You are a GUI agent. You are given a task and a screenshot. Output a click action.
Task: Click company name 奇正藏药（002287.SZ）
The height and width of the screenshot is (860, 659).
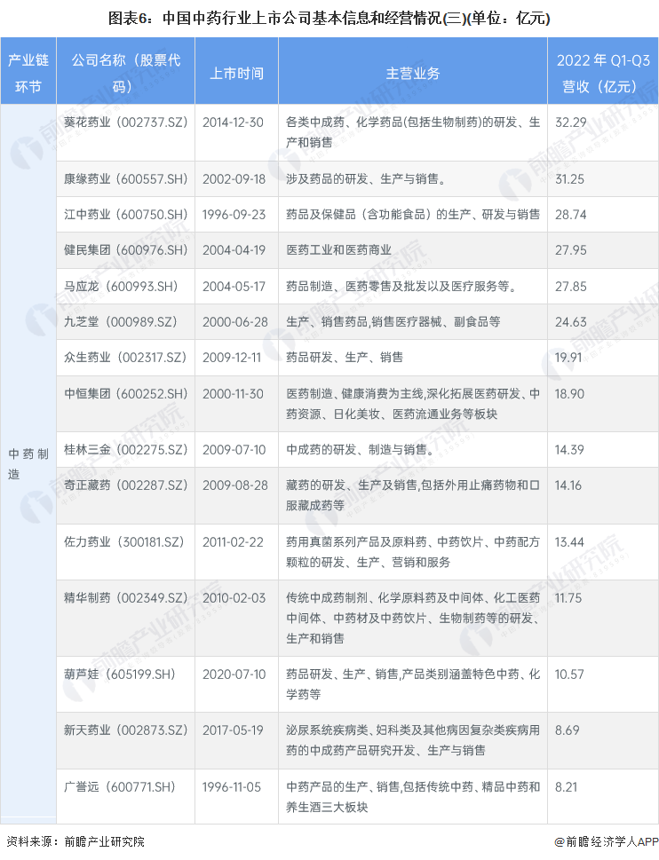[125, 485]
